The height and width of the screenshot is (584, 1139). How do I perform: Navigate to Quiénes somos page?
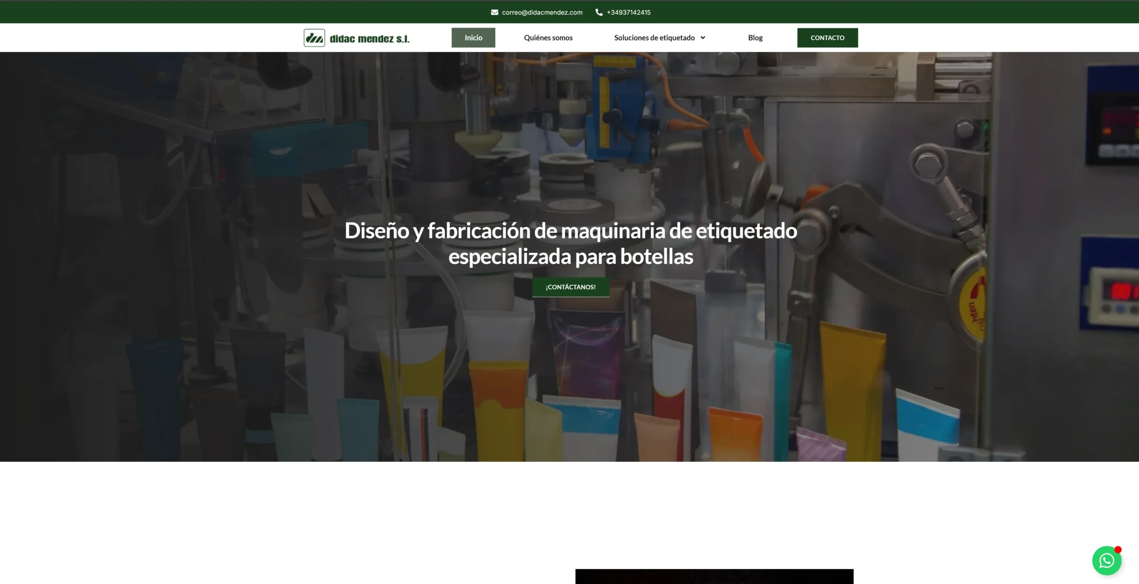(x=548, y=38)
